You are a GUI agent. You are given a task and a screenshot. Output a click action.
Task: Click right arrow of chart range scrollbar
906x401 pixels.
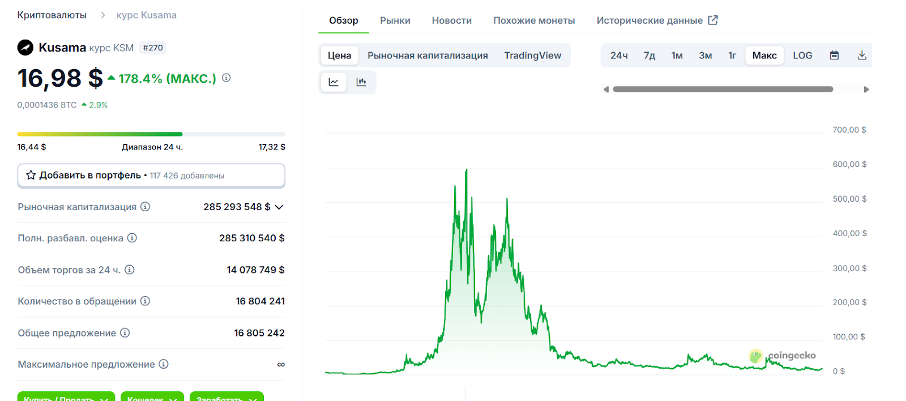click(x=866, y=89)
